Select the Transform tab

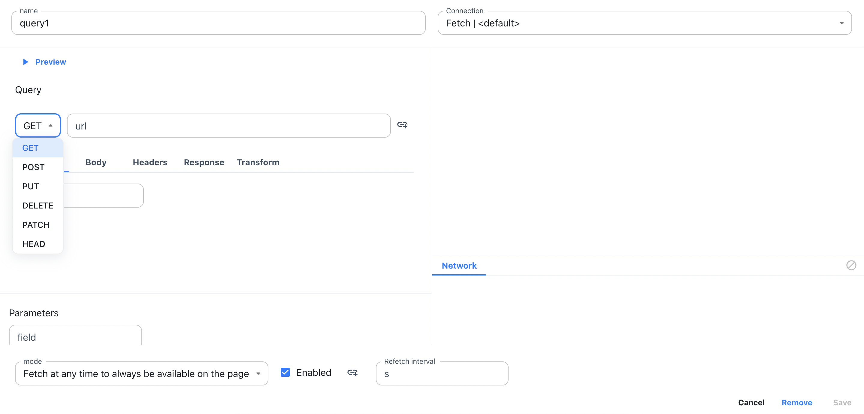pyautogui.click(x=258, y=162)
